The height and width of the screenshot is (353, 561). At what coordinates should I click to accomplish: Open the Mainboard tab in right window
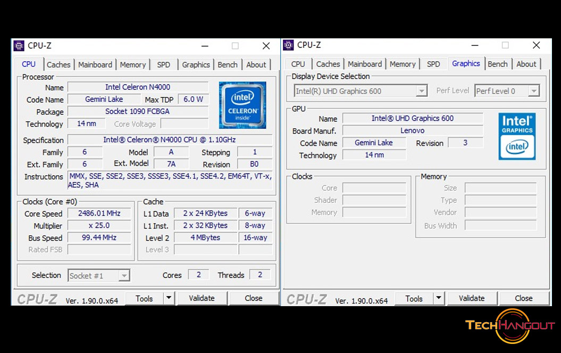(x=365, y=64)
